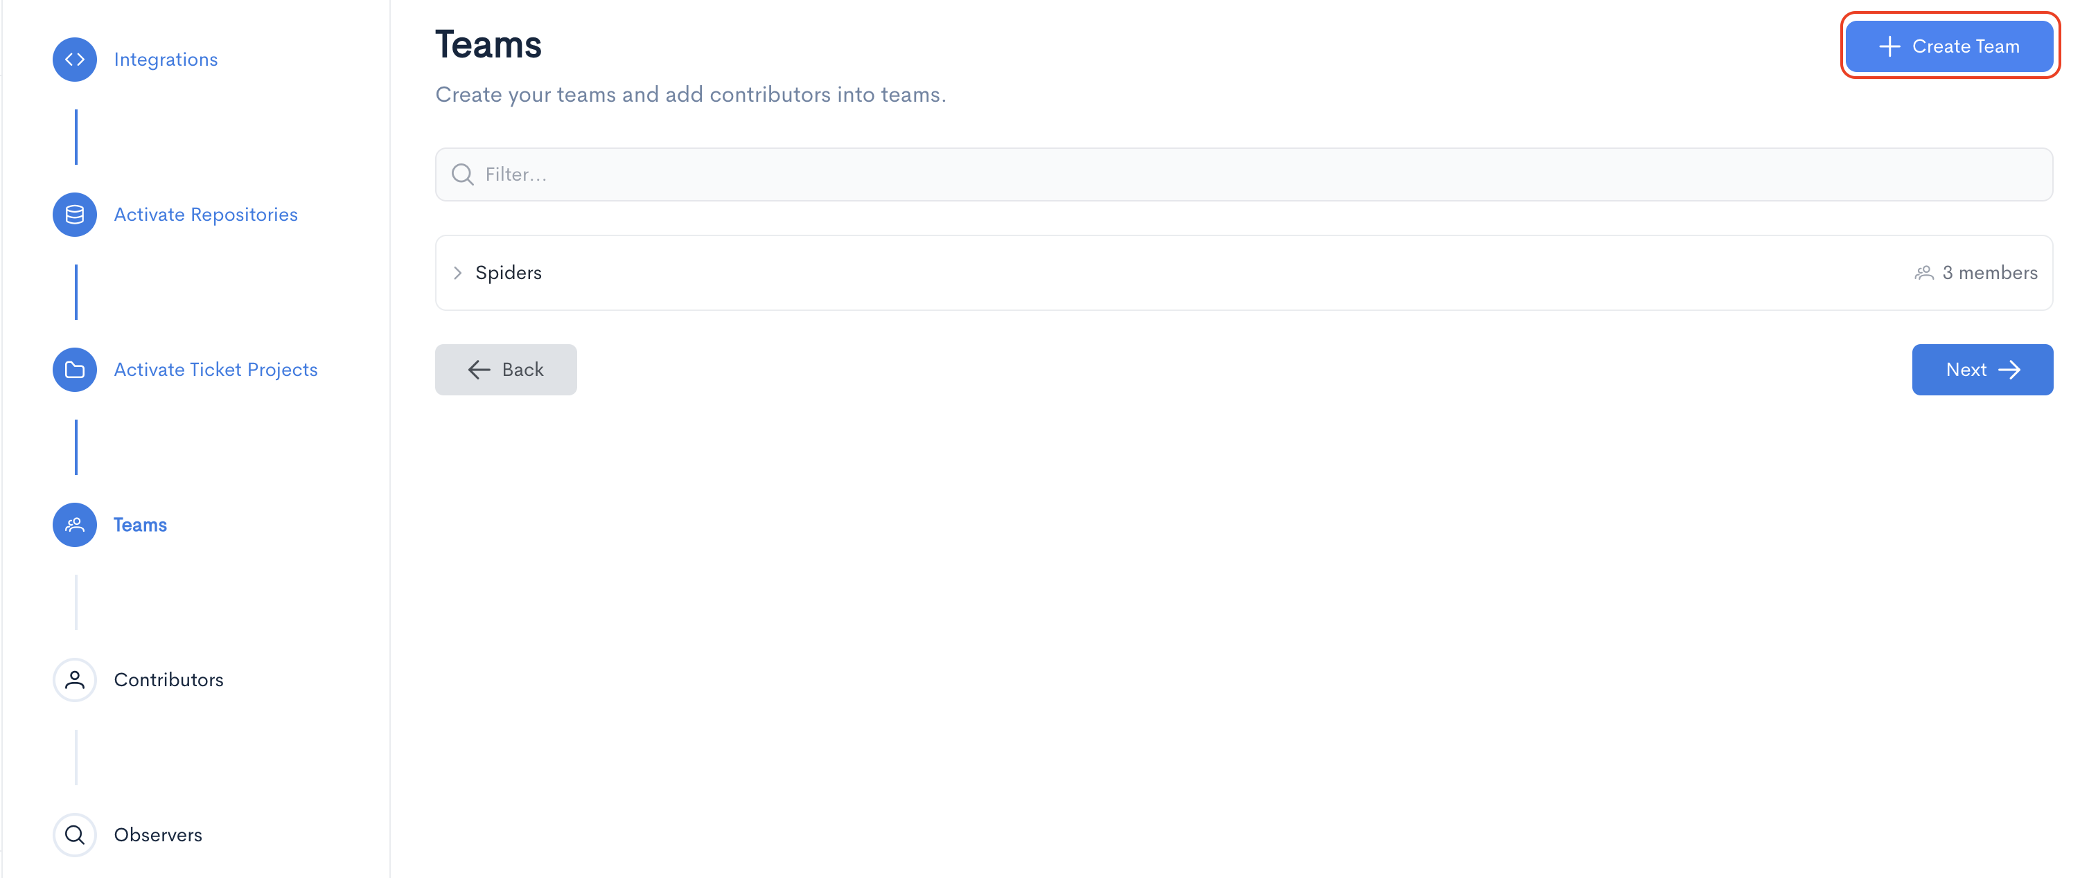
Task: Click the Activate Ticket Projects folder icon
Action: tap(74, 370)
